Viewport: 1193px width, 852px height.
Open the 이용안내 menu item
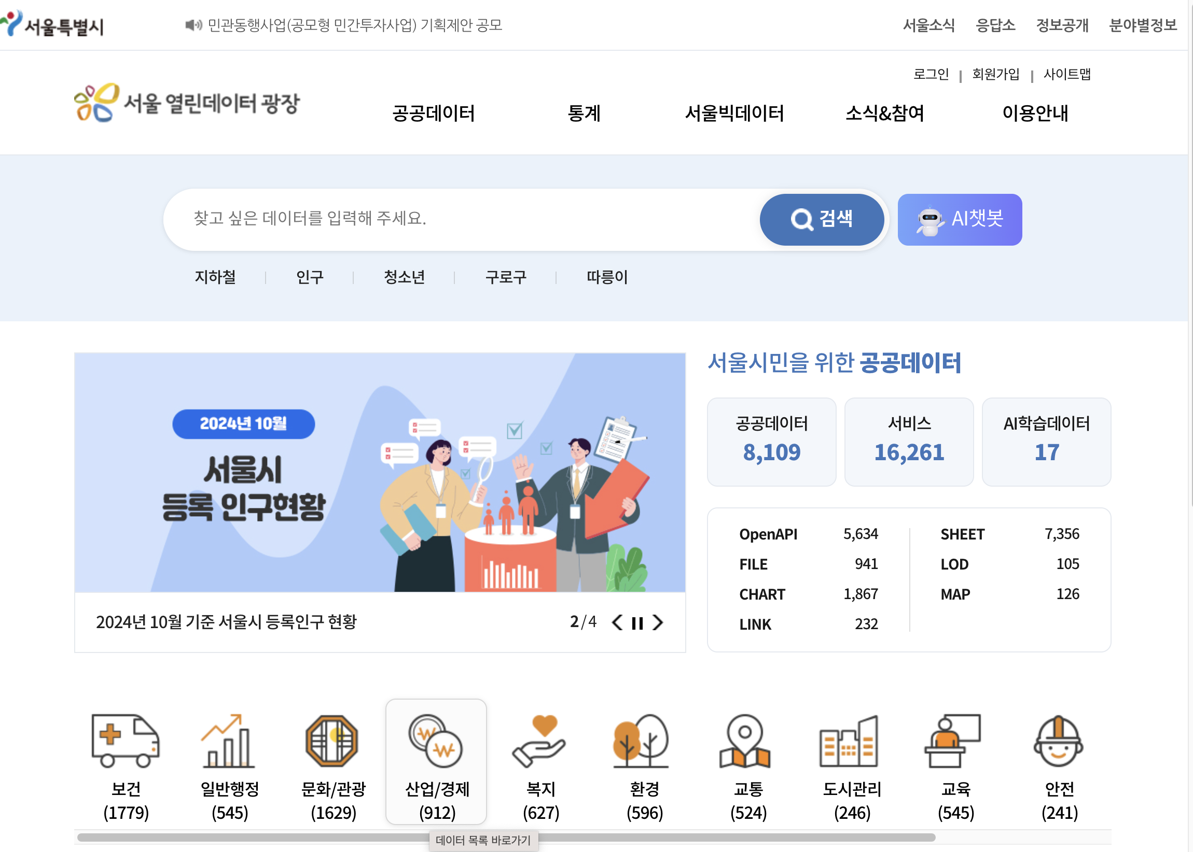pyautogui.click(x=1034, y=113)
